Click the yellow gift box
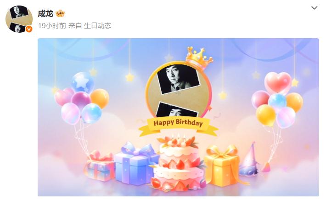 point(222,166)
